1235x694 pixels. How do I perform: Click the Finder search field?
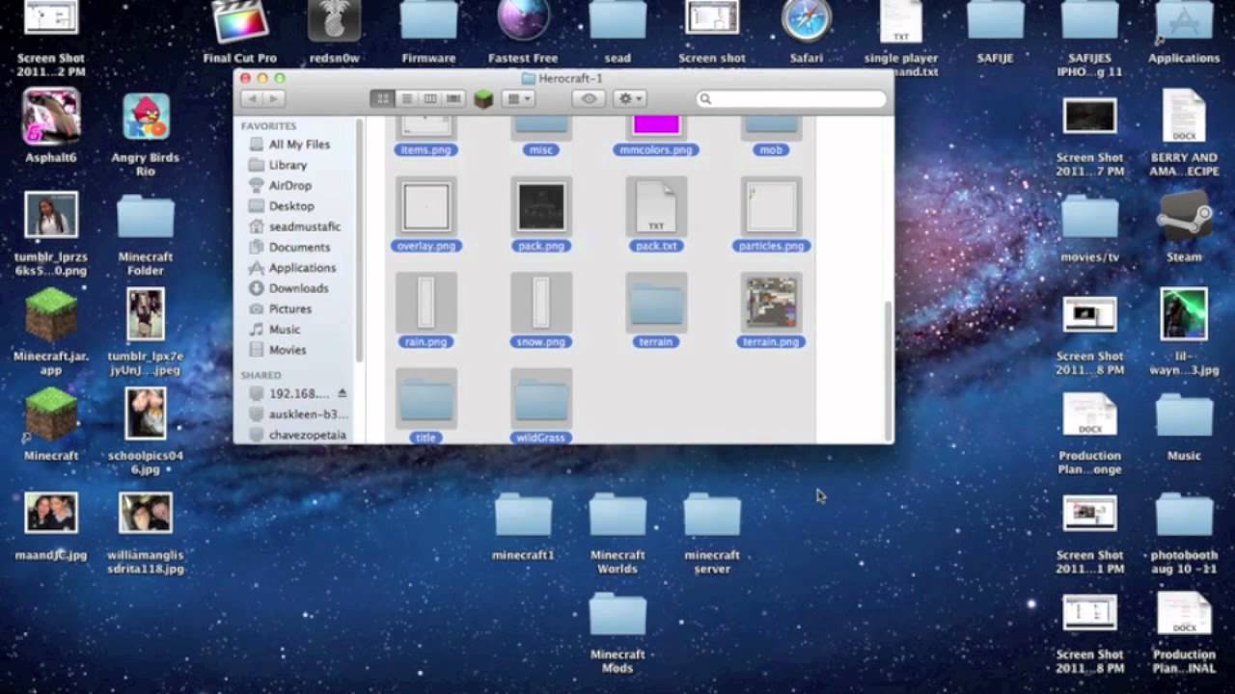pyautogui.click(x=792, y=98)
